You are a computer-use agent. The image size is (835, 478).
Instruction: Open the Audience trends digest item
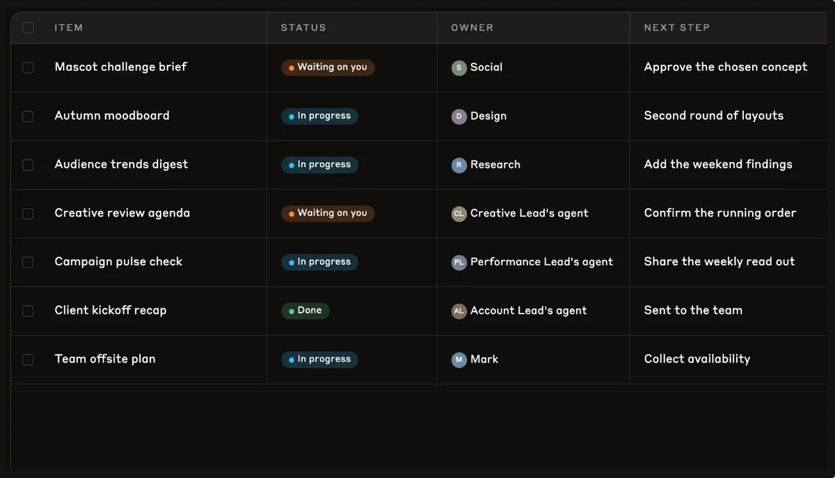[122, 164]
